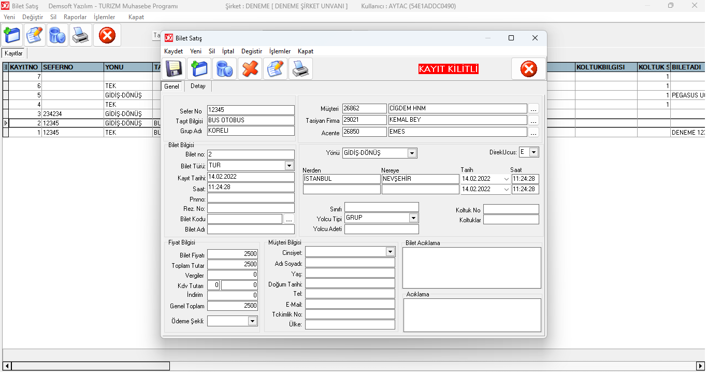This screenshot has height=373, width=707.
Task: Click the Degistir notepad edit icon in dialog
Action: coord(275,69)
